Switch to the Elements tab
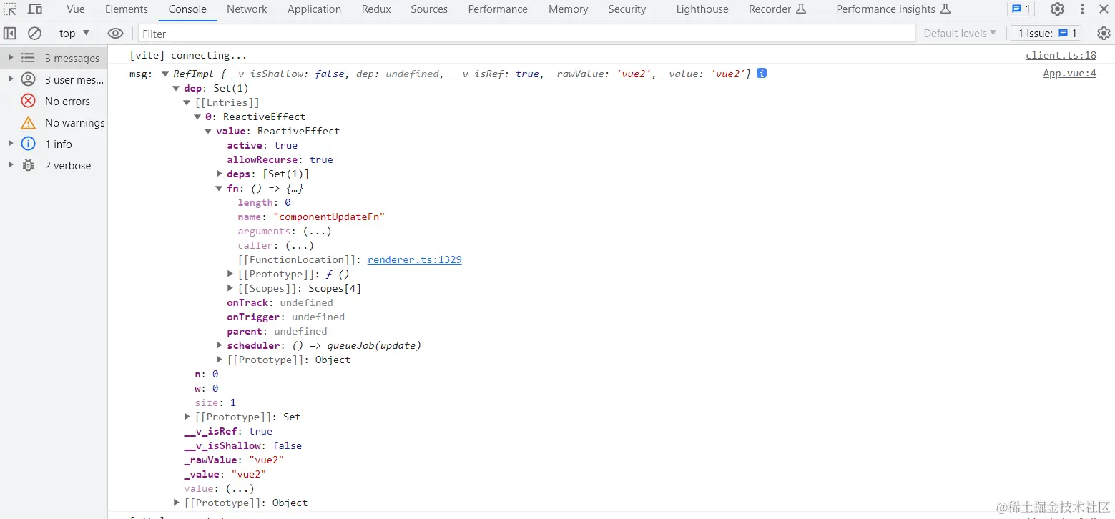The height and width of the screenshot is (519, 1115). click(x=127, y=9)
